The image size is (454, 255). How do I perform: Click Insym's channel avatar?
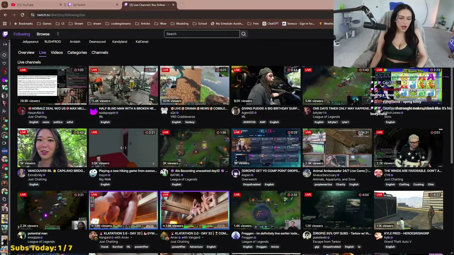click(93, 173)
